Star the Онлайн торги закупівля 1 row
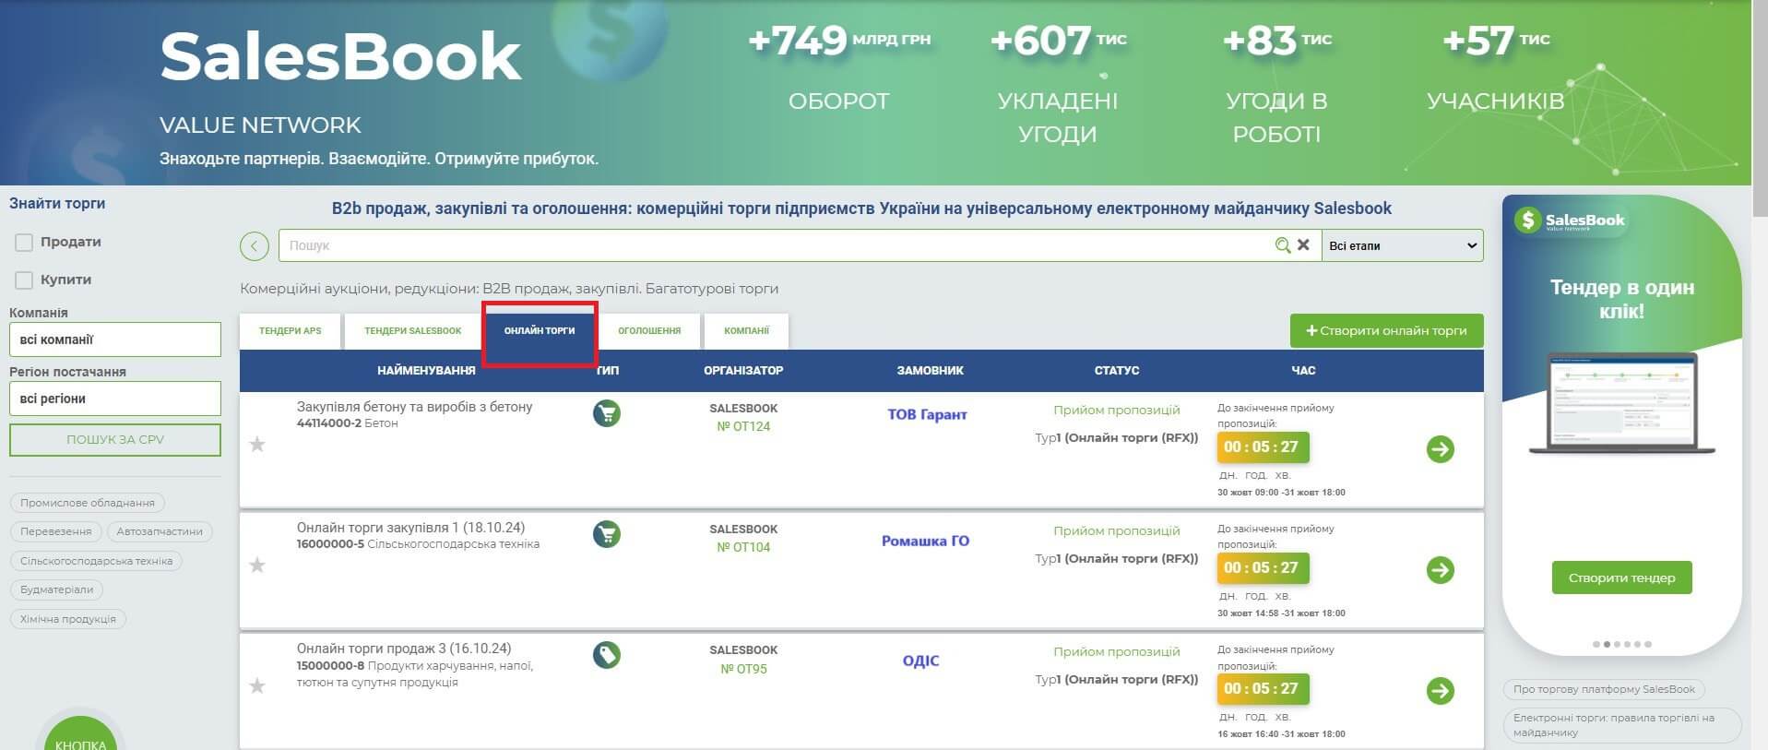Viewport: 1768px width, 750px height. [x=257, y=565]
